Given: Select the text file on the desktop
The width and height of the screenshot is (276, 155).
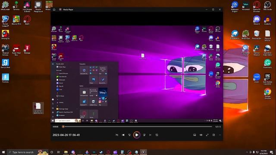Looking at the screenshot, I should 38,108.
